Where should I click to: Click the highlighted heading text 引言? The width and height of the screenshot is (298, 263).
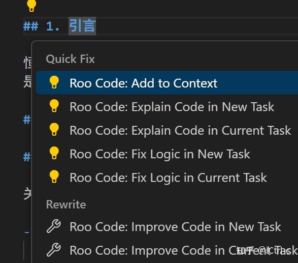pyautogui.click(x=82, y=26)
